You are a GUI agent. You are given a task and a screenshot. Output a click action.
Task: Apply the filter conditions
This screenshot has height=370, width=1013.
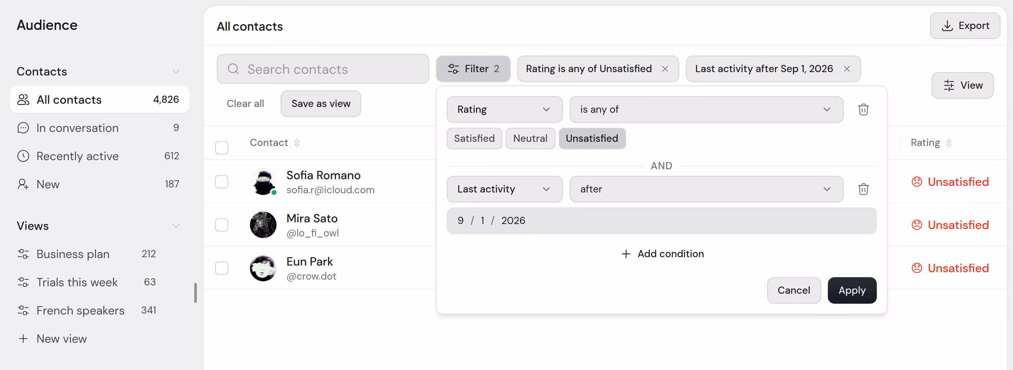pyautogui.click(x=852, y=290)
